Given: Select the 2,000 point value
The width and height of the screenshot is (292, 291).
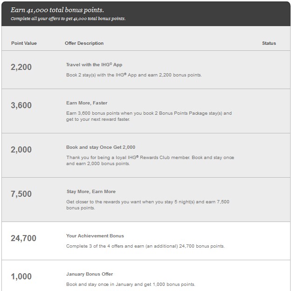Looking at the screenshot, I should pyautogui.click(x=21, y=150).
